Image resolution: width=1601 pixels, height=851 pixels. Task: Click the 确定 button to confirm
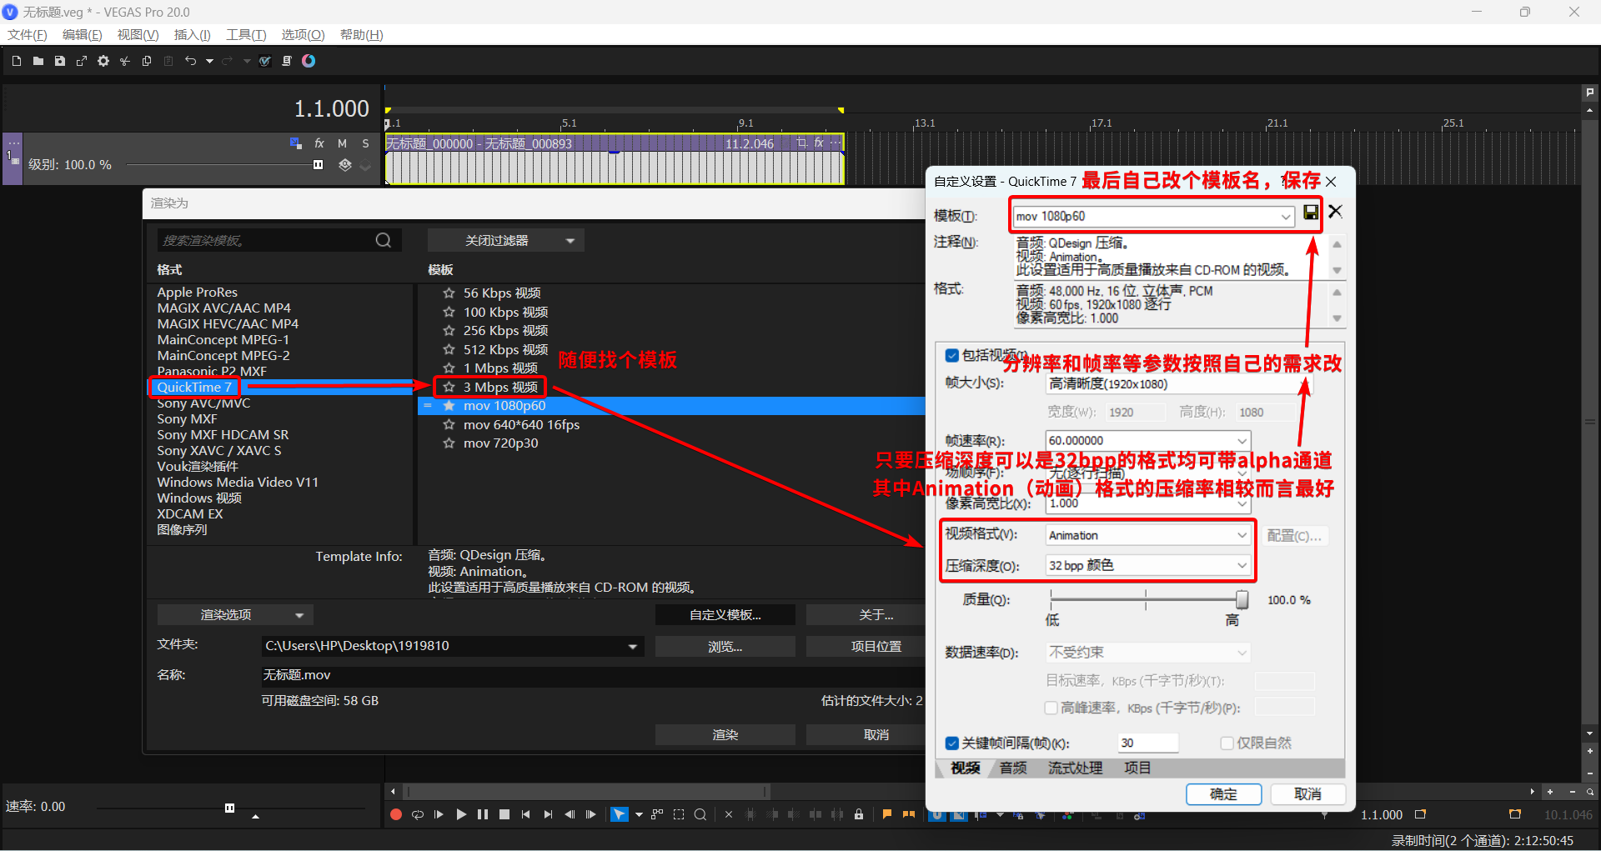1223,793
